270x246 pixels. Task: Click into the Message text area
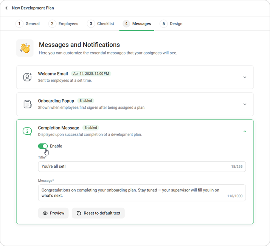tap(142, 193)
